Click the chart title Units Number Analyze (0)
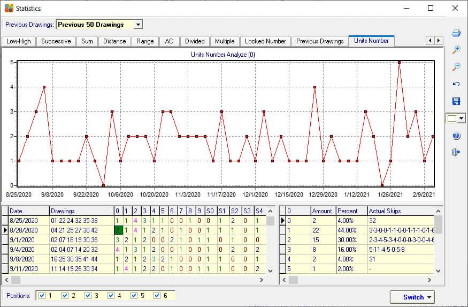The height and width of the screenshot is (307, 468). (x=223, y=55)
